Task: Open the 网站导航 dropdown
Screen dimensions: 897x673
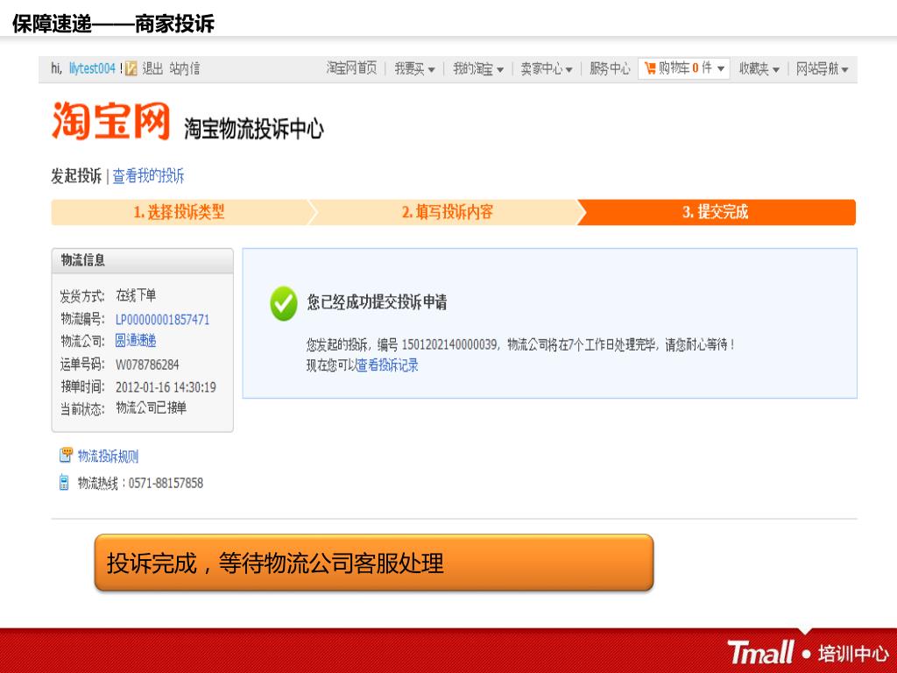Action: [x=822, y=68]
